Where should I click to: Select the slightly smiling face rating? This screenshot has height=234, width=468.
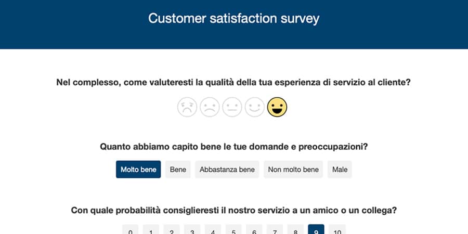[x=255, y=107]
